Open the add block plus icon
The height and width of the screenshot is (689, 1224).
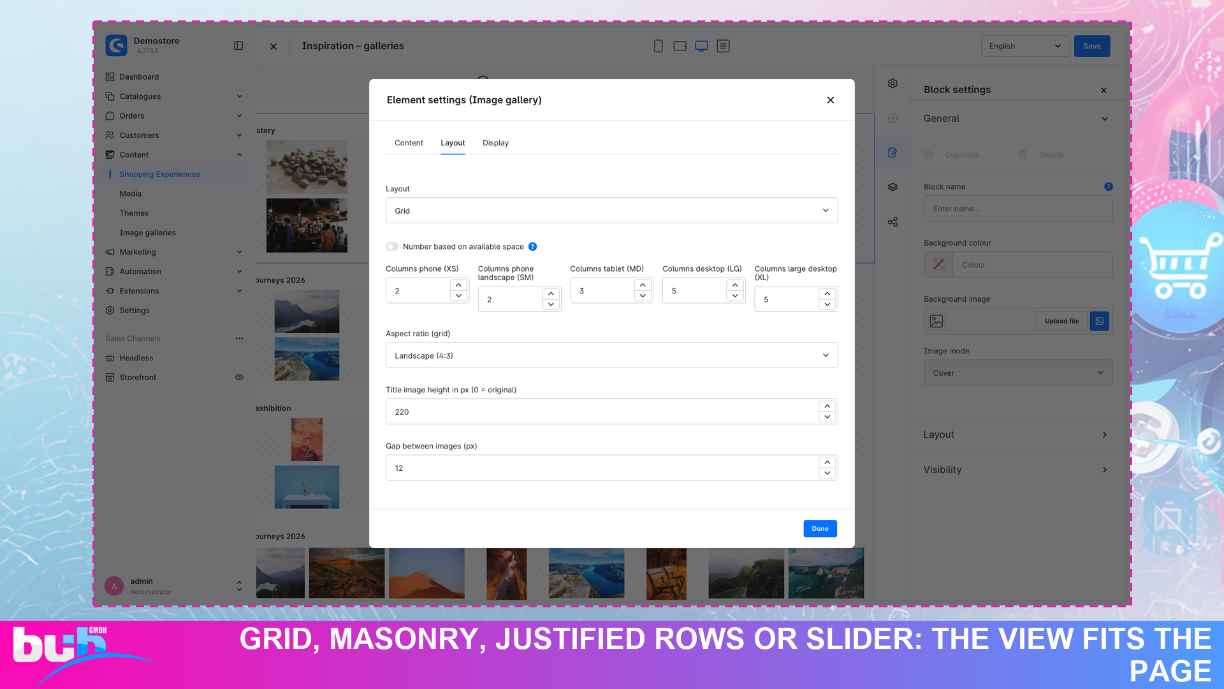(892, 118)
